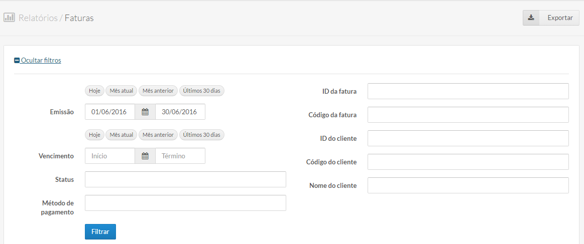Click the Emissão end date 30/06/2016

pos(180,112)
